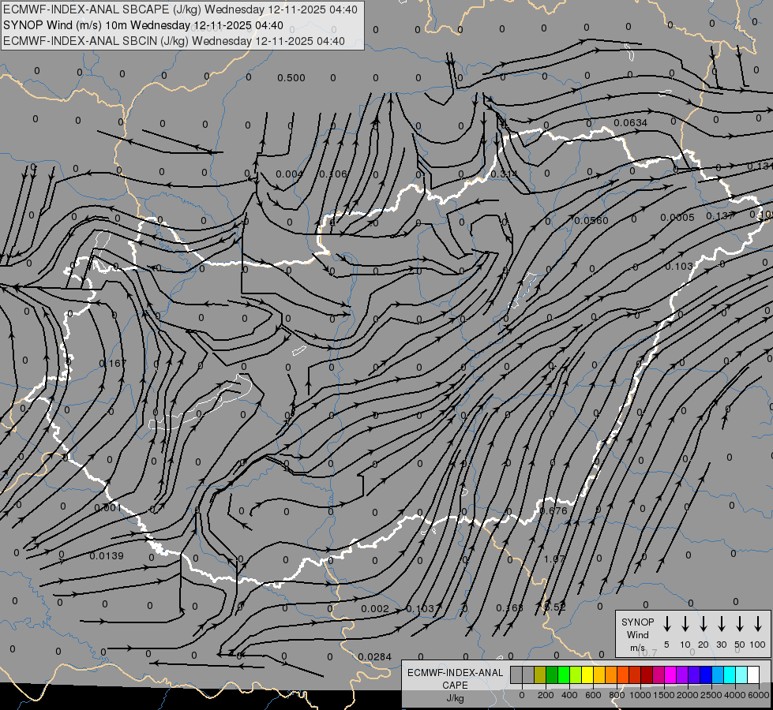Click the 0.004 value on the map
The width and height of the screenshot is (773, 710).
pyautogui.click(x=290, y=174)
